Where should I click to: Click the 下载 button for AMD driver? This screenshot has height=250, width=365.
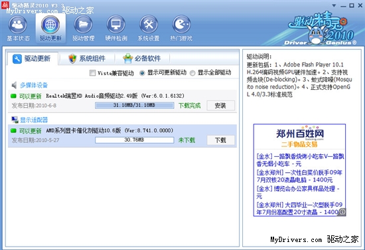pyautogui.click(x=220, y=140)
